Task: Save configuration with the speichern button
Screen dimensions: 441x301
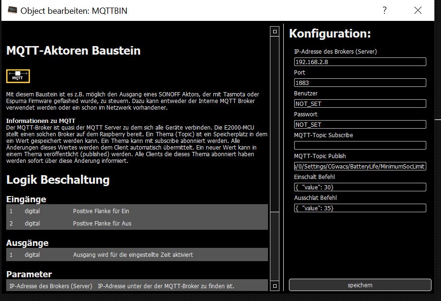Action: click(360, 285)
